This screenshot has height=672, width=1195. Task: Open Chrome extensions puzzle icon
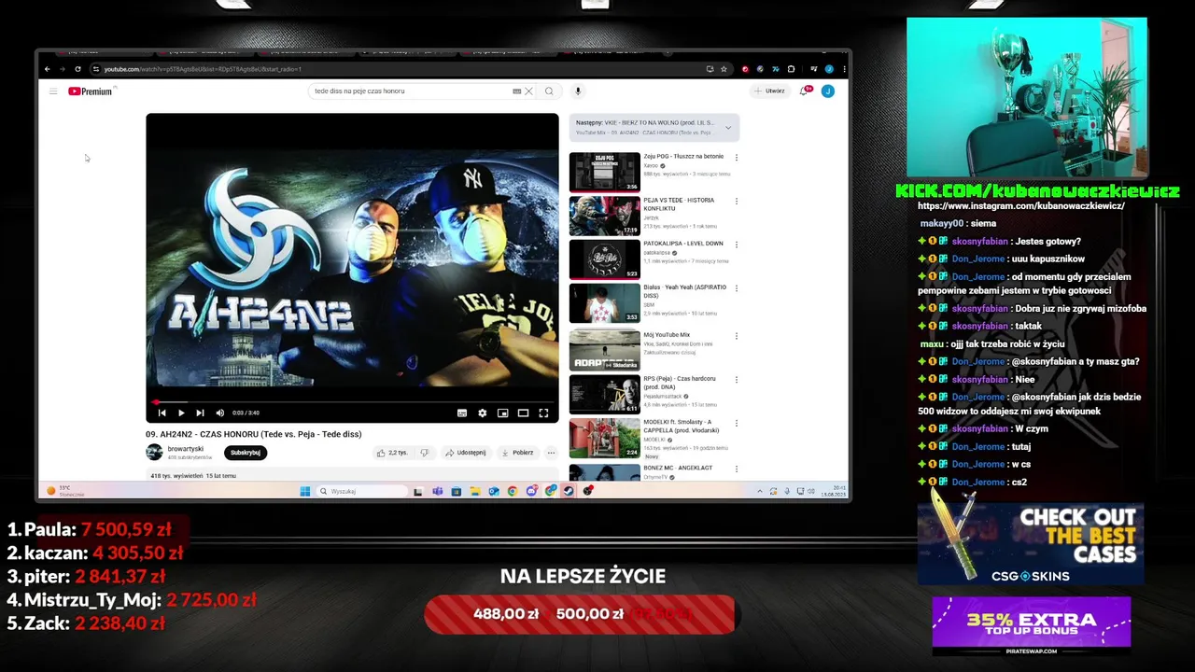[791, 69]
